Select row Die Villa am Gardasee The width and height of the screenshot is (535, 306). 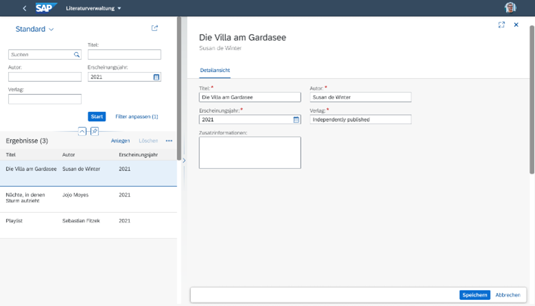click(x=89, y=173)
